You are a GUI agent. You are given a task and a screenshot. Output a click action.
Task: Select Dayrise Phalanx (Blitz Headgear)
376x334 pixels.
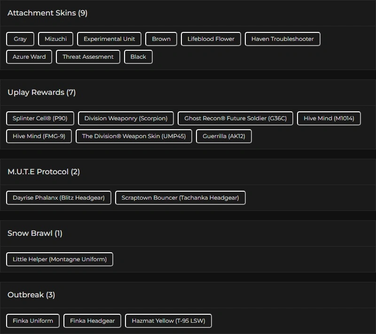[59, 198]
